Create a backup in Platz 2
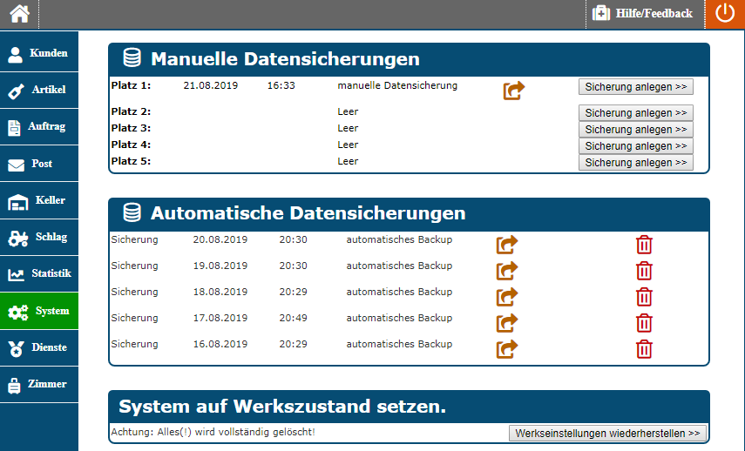 (x=635, y=113)
